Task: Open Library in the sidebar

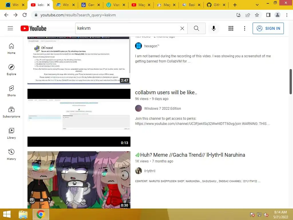Action: pyautogui.click(x=11, y=133)
